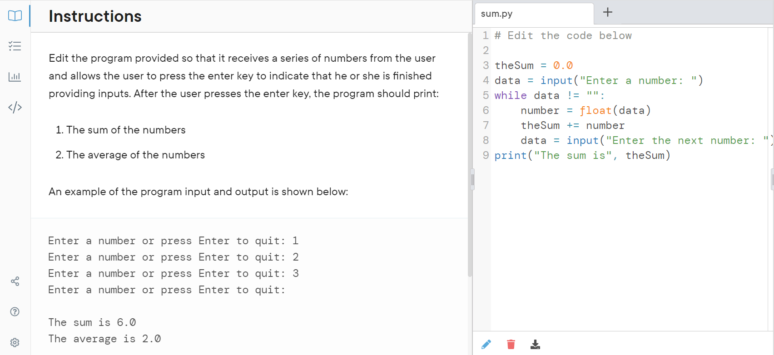The image size is (774, 355).
Task: Open settings with the gear icon
Action: 15,342
